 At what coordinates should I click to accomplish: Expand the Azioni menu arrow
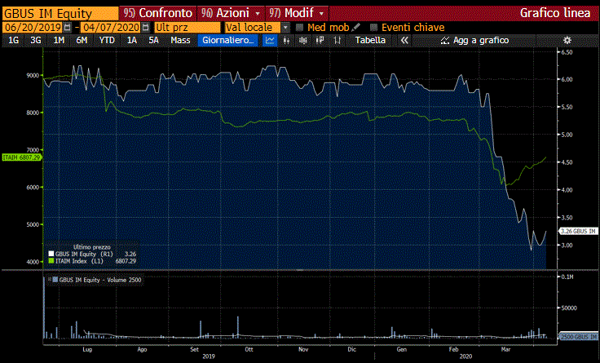point(258,13)
